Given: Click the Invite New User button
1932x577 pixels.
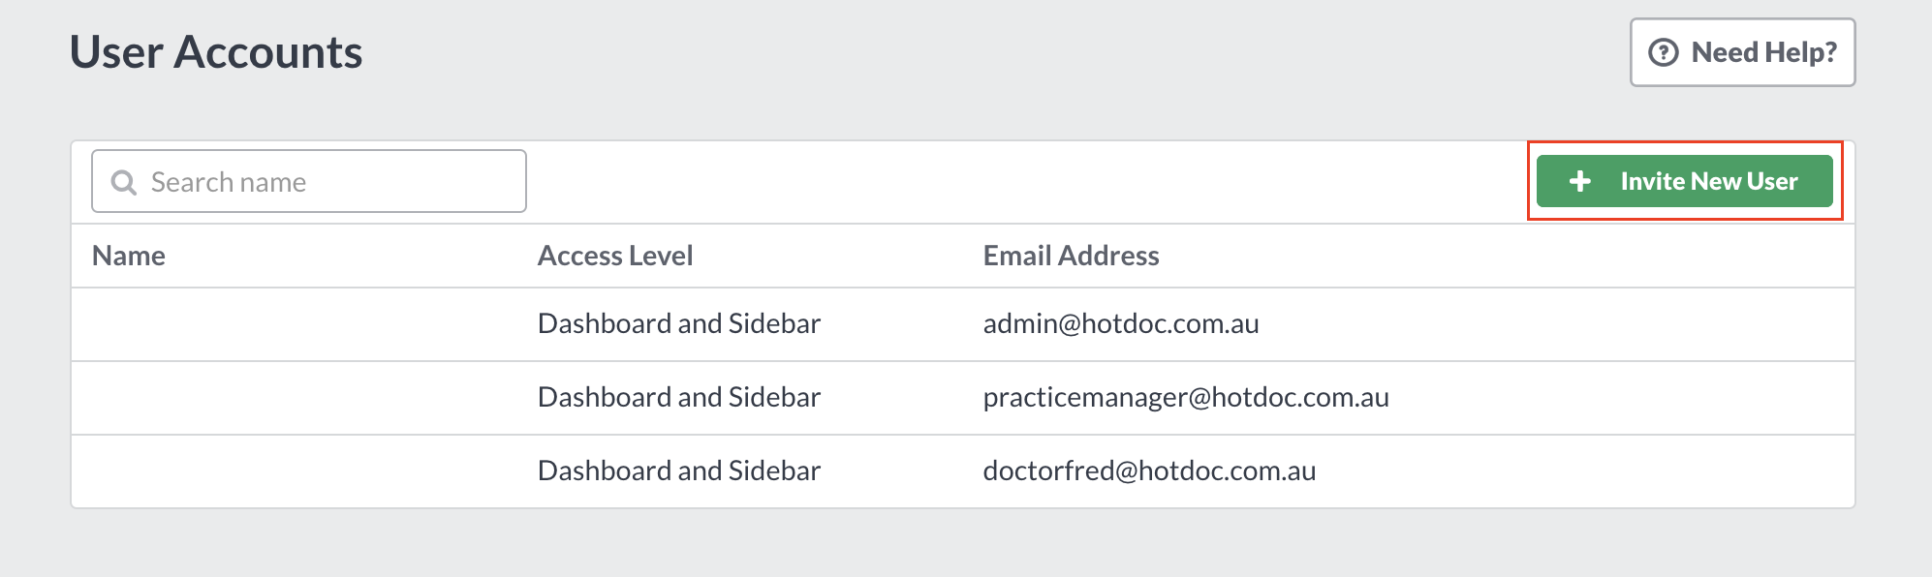Looking at the screenshot, I should (1684, 181).
